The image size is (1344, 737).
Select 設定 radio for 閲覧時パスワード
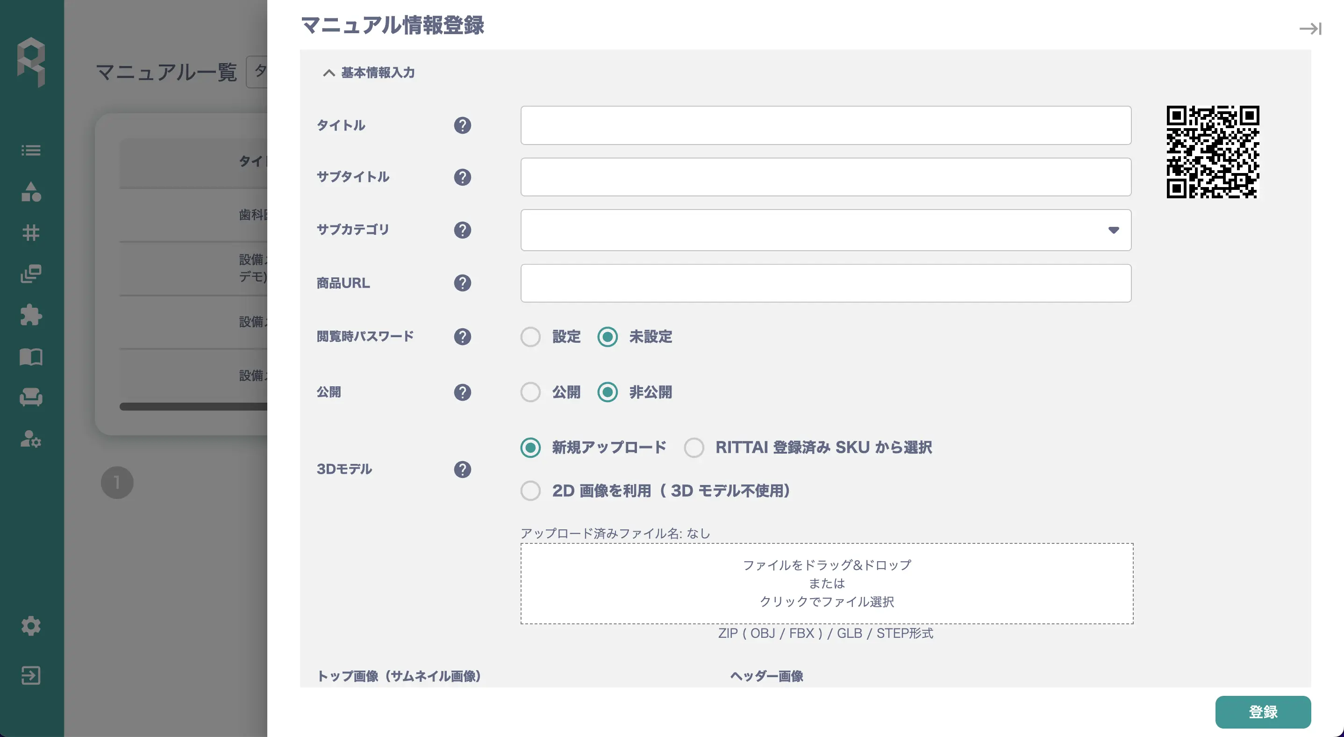530,337
